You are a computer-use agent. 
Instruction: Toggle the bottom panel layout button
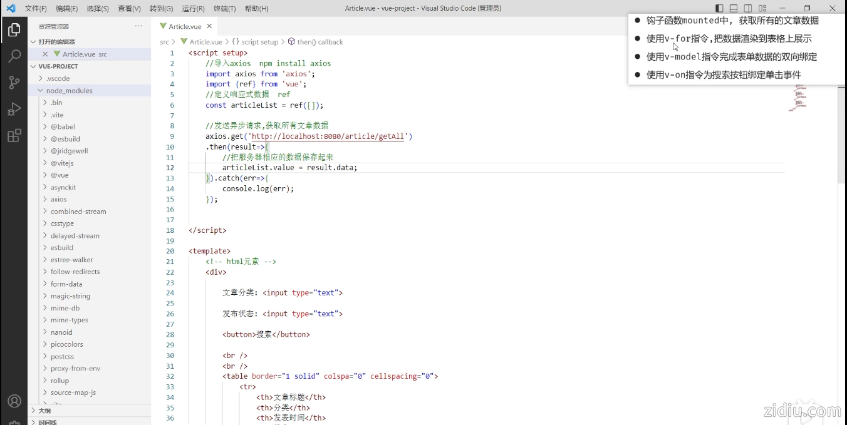[x=734, y=8]
